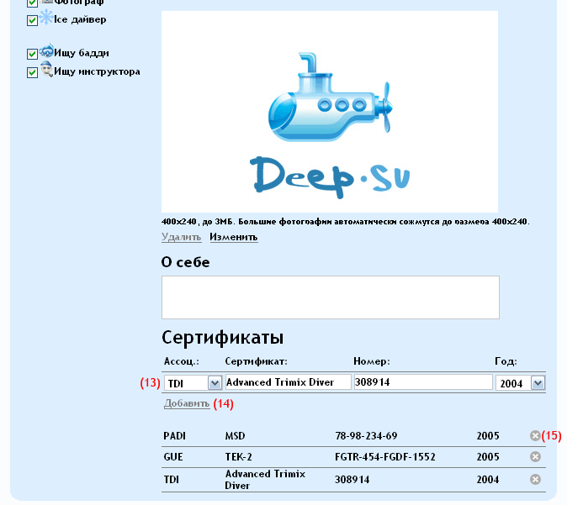Remove the TDI Advanced Trimix Diver certificate
The width and height of the screenshot is (567, 505).
535,479
